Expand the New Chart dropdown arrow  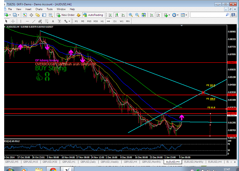[10, 15]
